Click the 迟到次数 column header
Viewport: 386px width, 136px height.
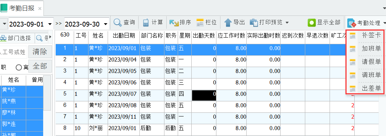pyautogui.click(x=293, y=36)
